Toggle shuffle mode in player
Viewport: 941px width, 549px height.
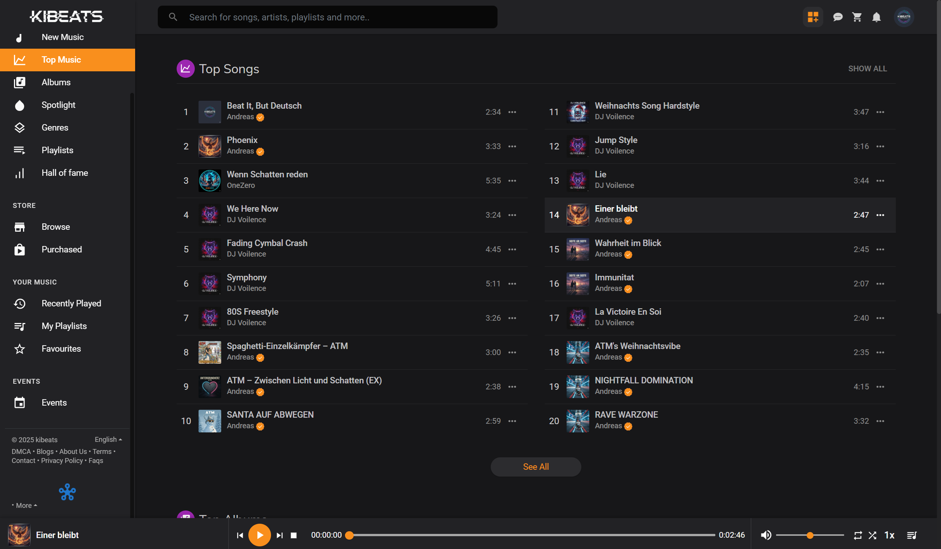(x=872, y=535)
